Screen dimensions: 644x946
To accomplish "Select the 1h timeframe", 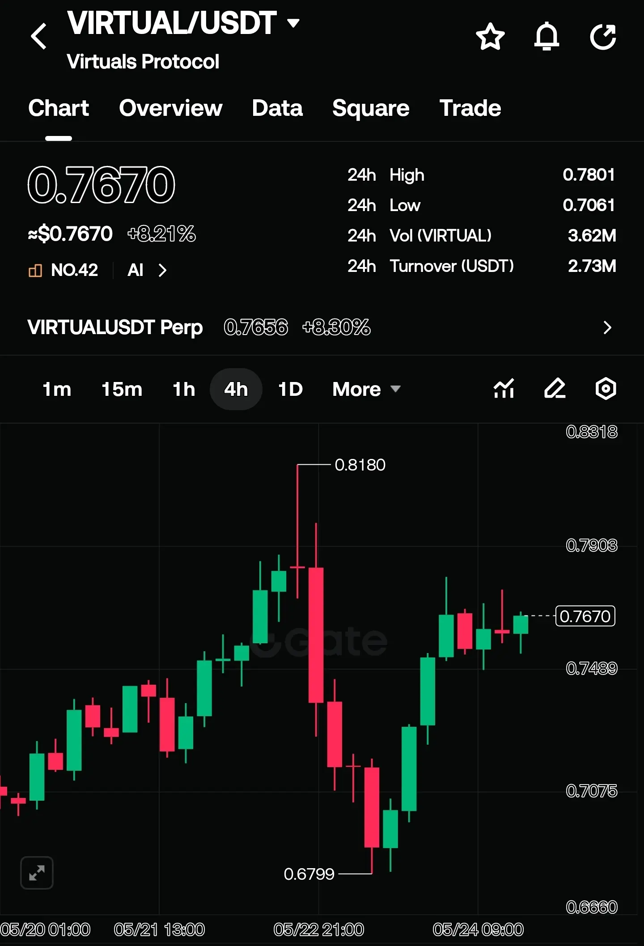I will point(184,389).
